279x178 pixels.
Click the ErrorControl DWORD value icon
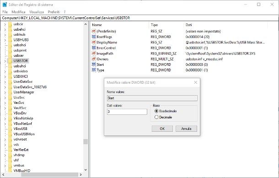(x=94, y=48)
